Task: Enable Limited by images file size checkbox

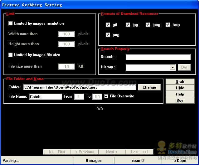Action: pos(10,55)
